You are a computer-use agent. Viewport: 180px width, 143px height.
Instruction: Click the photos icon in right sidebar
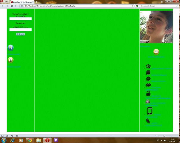coord(148,66)
